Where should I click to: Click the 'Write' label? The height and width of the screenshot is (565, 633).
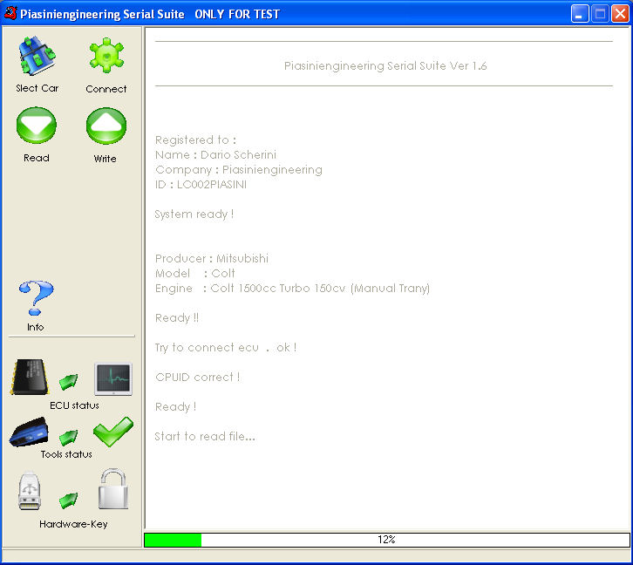pyautogui.click(x=105, y=159)
